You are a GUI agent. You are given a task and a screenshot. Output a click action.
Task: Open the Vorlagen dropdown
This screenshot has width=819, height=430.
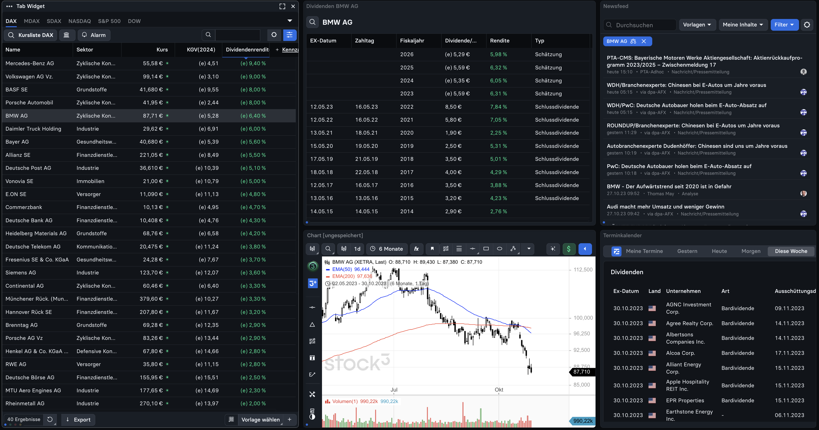(x=697, y=25)
